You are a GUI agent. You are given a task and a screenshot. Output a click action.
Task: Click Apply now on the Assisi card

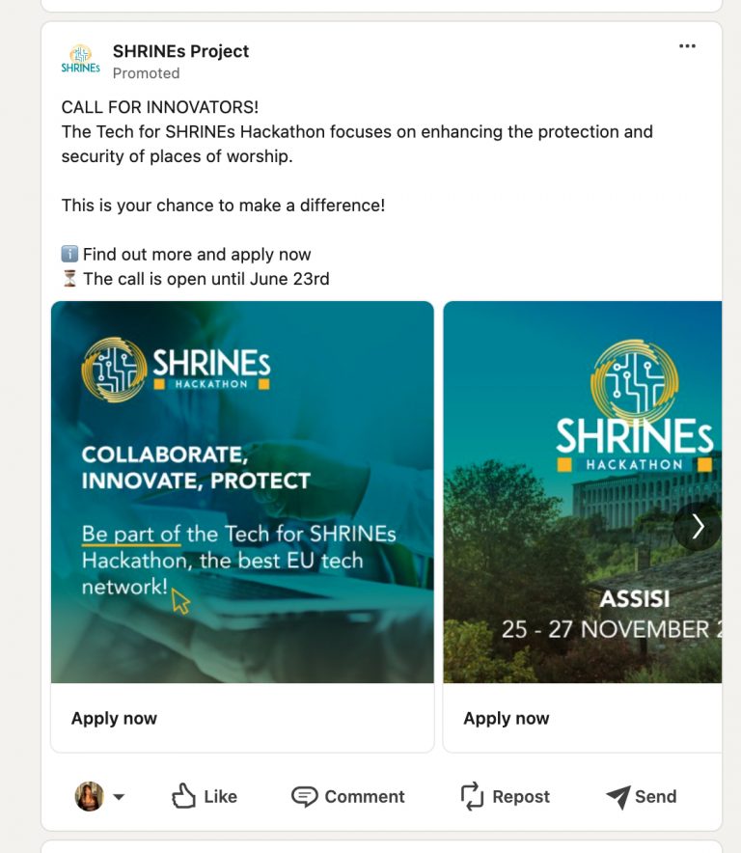point(506,718)
